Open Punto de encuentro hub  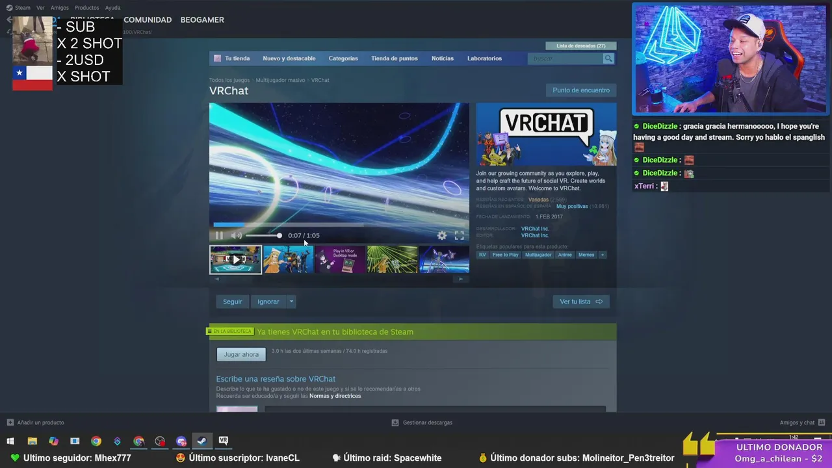tap(581, 90)
